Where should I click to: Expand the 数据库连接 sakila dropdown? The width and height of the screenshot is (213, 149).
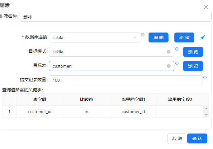(x=135, y=37)
